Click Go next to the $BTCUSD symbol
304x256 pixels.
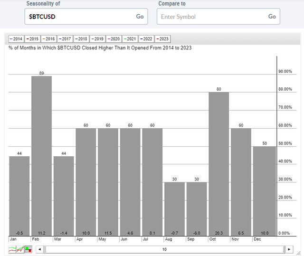[140, 16]
